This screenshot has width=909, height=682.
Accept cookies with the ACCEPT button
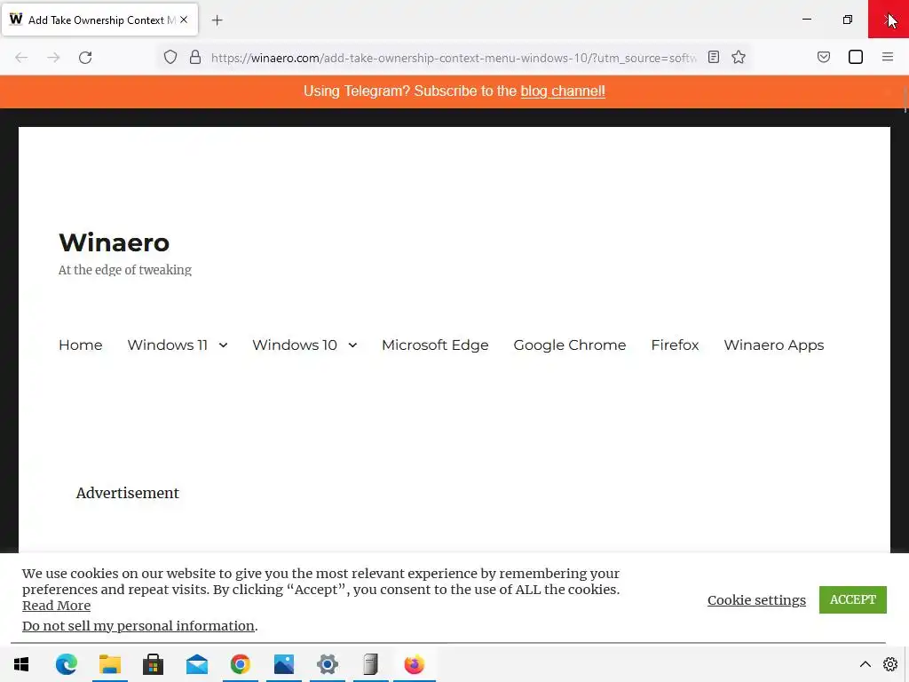[x=853, y=599]
